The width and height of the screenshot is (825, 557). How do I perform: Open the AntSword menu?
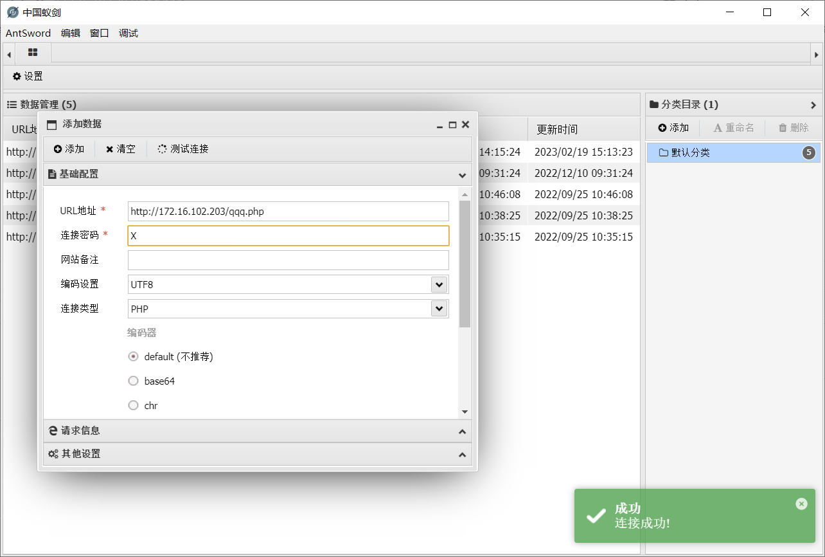[x=28, y=33]
